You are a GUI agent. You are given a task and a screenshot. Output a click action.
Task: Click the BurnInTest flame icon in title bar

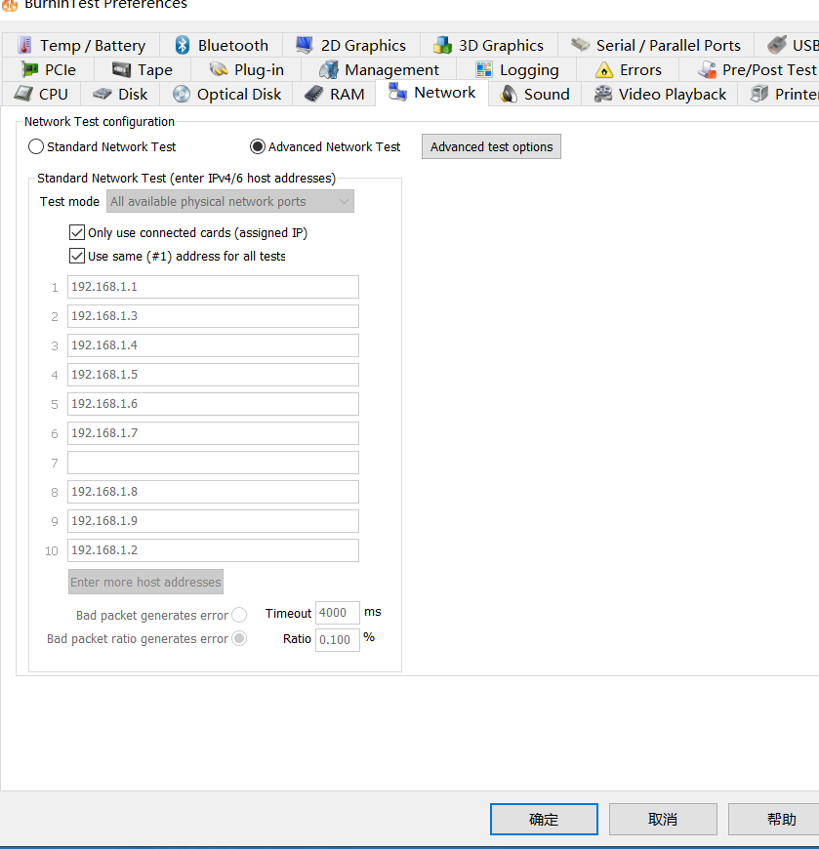pyautogui.click(x=9, y=4)
